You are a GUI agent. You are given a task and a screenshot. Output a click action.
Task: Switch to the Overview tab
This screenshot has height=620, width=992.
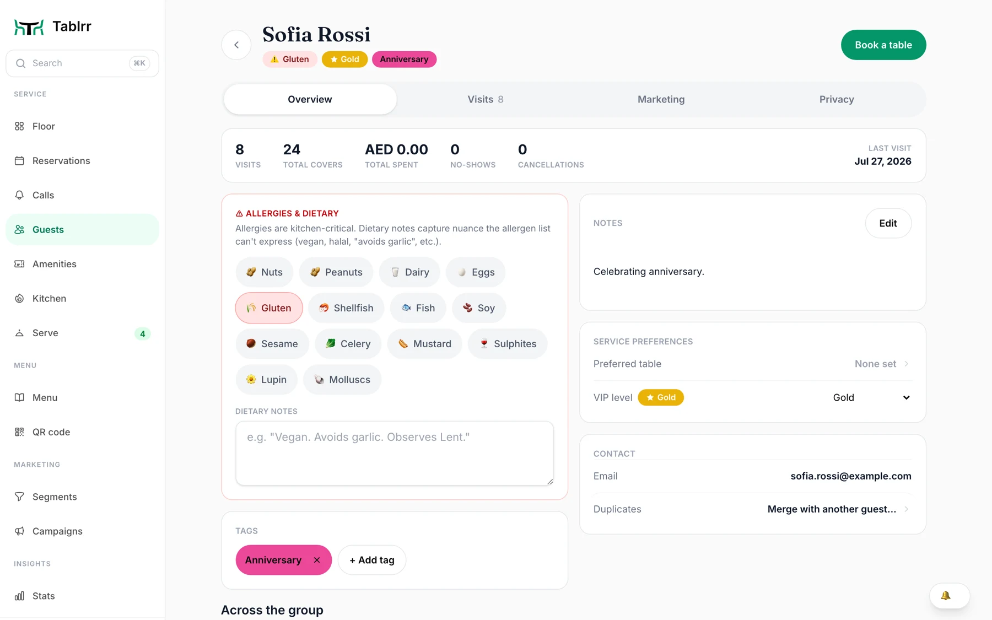[310, 99]
